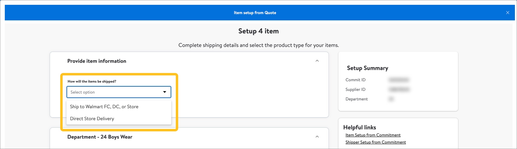
Task: Select the Supplier ID label
Action: (356, 89)
